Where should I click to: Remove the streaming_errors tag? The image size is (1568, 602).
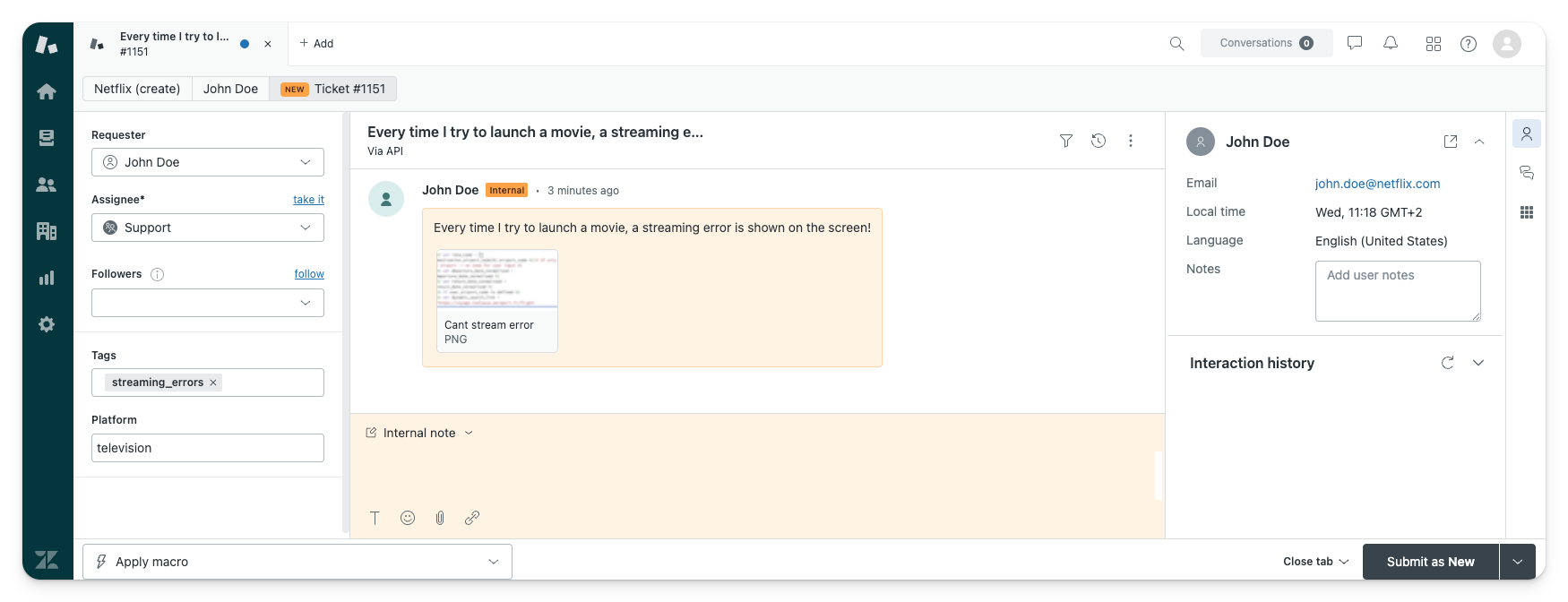[x=213, y=383]
